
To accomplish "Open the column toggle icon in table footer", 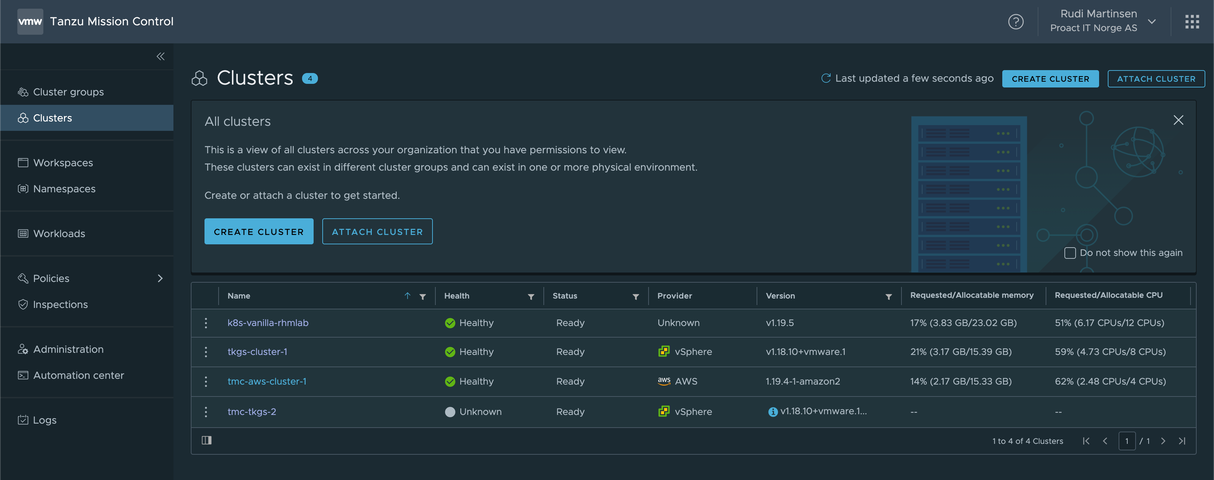I will click(206, 440).
